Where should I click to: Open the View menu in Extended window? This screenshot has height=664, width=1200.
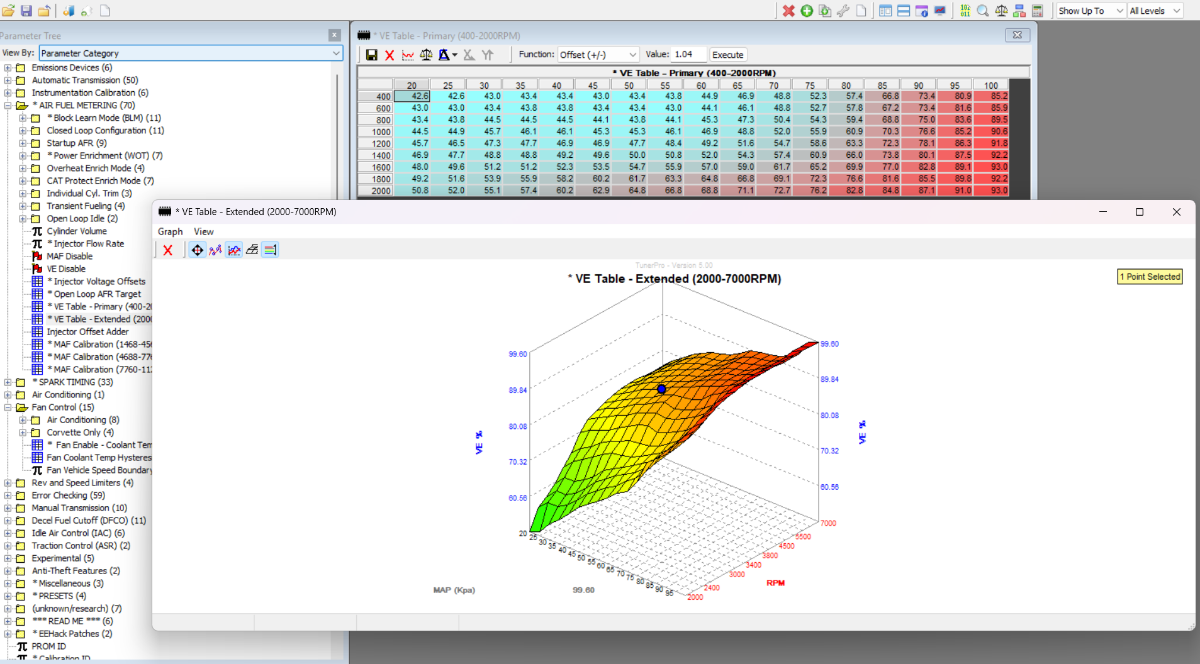pos(203,231)
